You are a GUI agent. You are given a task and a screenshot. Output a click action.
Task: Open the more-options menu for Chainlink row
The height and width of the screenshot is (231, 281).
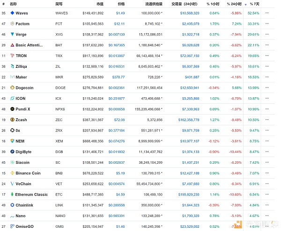point(267,205)
